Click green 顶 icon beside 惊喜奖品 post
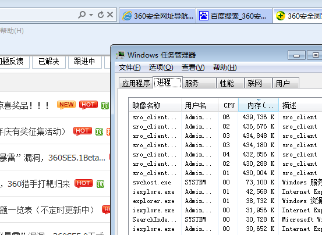322x235 pixels. point(105,105)
